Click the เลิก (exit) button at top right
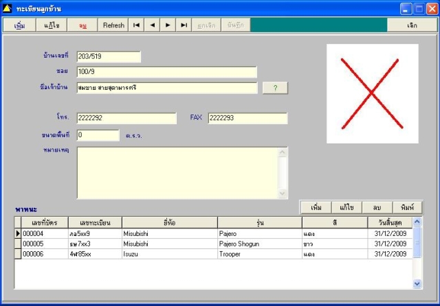 (412, 25)
